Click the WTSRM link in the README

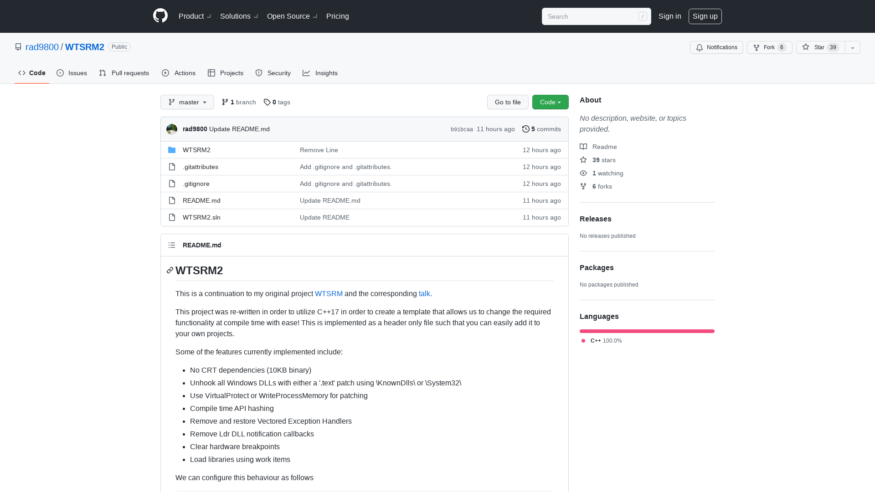point(329,294)
